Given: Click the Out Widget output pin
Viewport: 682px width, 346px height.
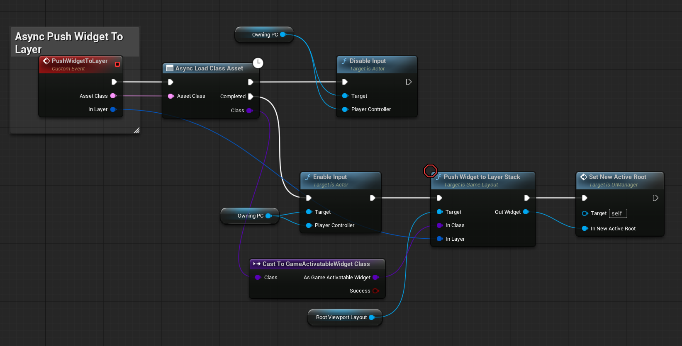Looking at the screenshot, I should coord(526,212).
